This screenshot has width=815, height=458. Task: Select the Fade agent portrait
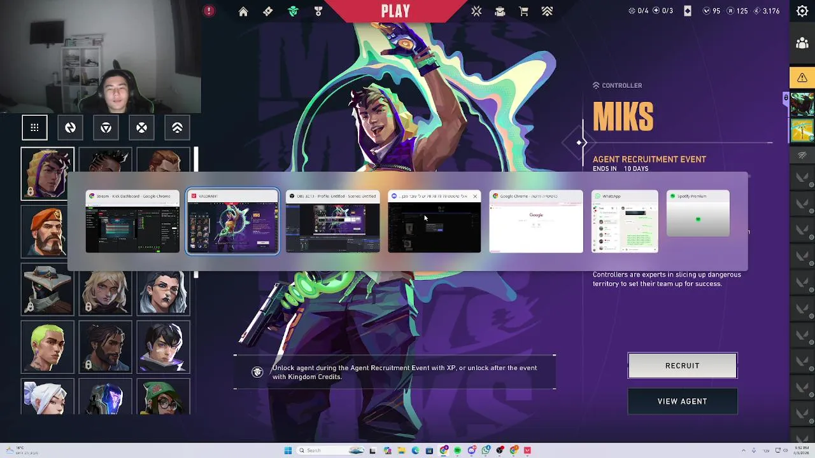pyautogui.click(x=163, y=291)
